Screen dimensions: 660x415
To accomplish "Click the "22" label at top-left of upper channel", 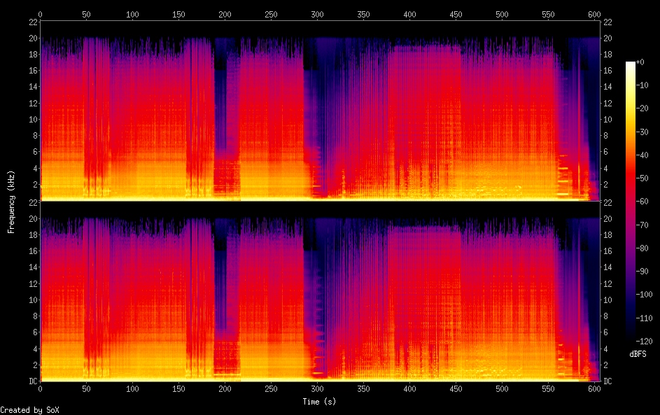I will (x=33, y=22).
